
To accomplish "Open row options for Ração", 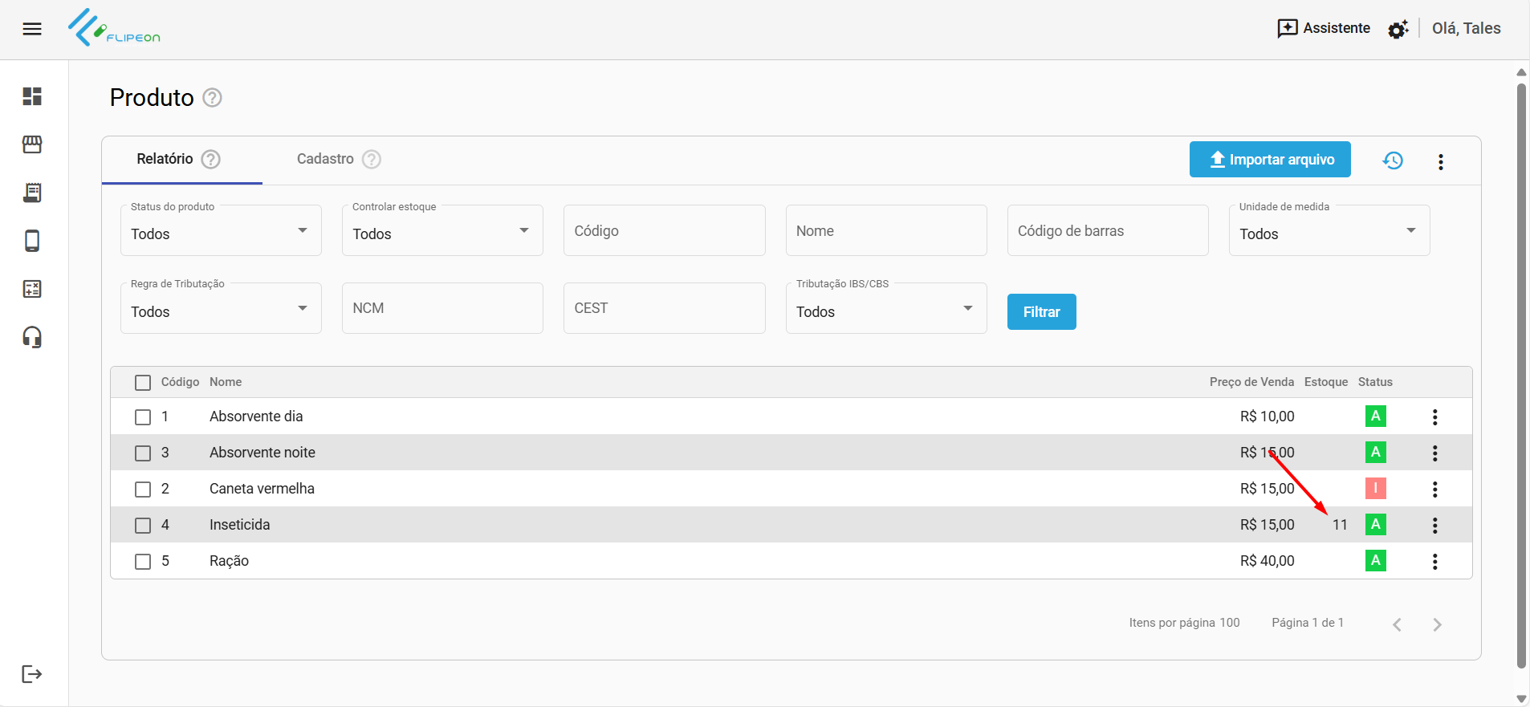I will click(1434, 562).
